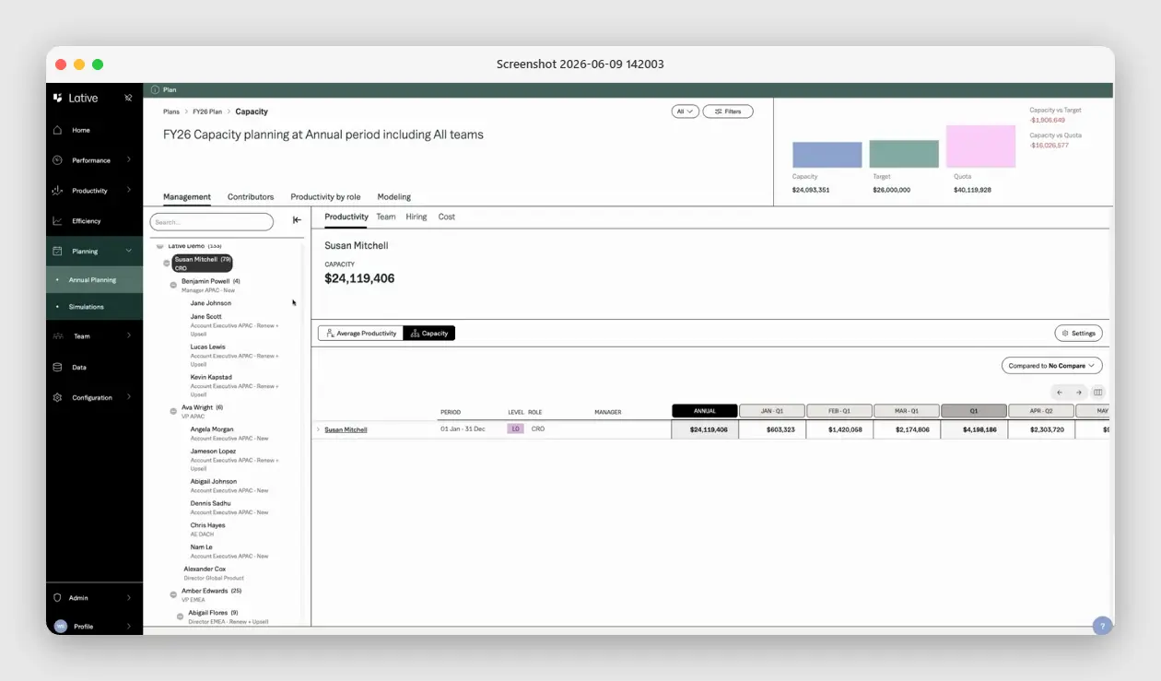The image size is (1161, 681).
Task: Collapse the Planning submenu chevron
Action: [x=128, y=251]
